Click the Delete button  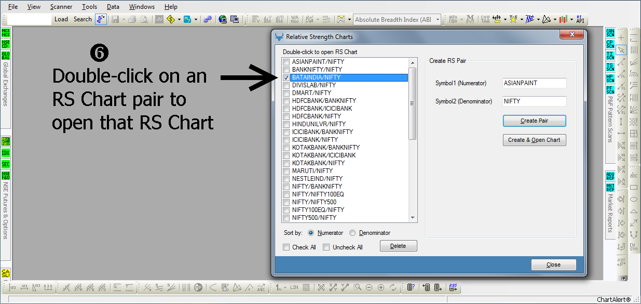398,246
